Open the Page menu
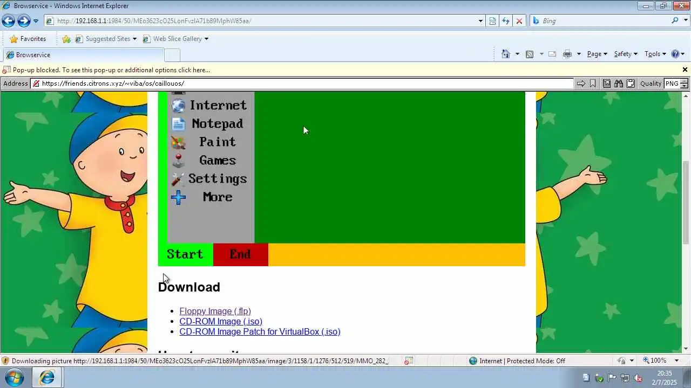691x388 pixels. (x=597, y=54)
